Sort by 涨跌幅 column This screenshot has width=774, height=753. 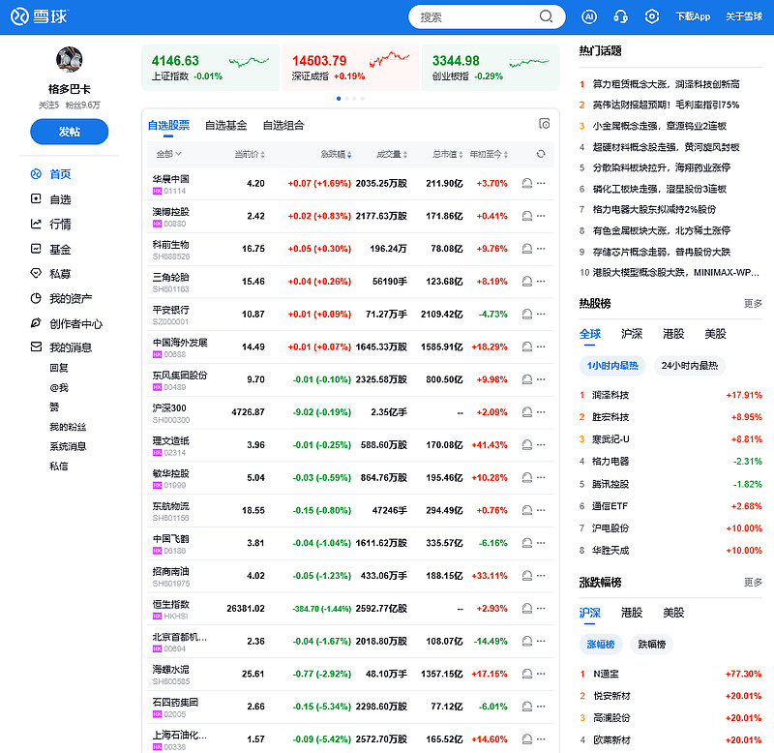336,154
